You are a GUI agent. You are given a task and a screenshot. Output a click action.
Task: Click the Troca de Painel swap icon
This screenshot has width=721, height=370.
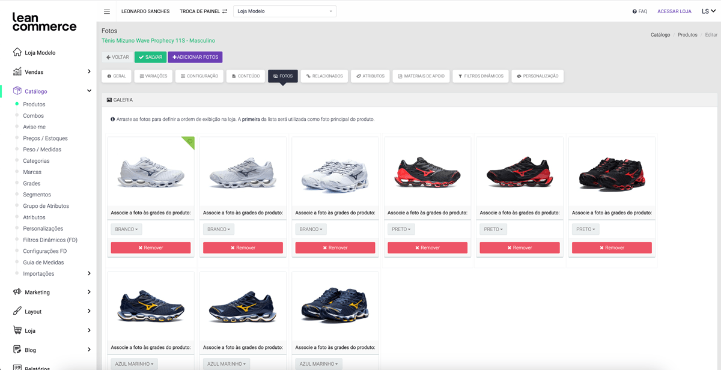pos(225,11)
